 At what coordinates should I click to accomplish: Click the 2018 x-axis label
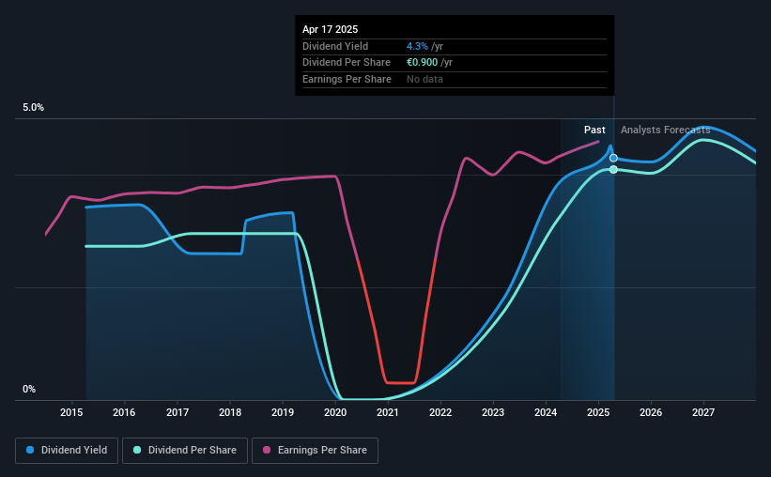(x=230, y=412)
